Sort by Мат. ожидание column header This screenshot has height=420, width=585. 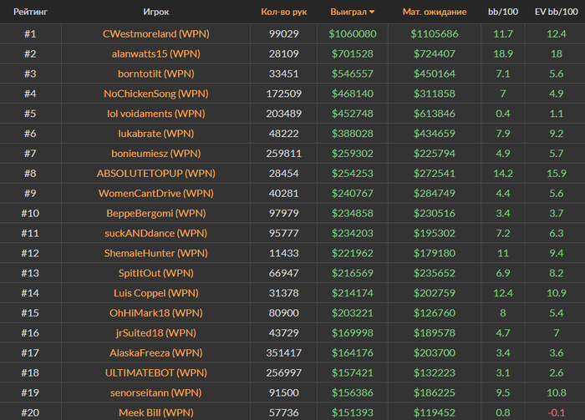tap(435, 12)
